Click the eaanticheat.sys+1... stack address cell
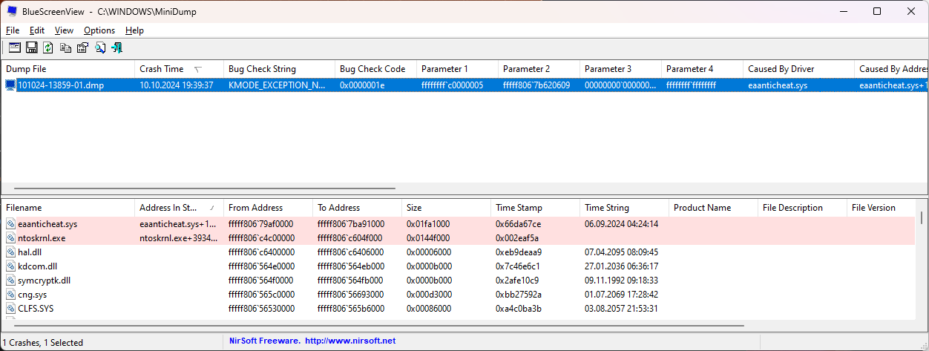The width and height of the screenshot is (929, 351). [x=178, y=224]
